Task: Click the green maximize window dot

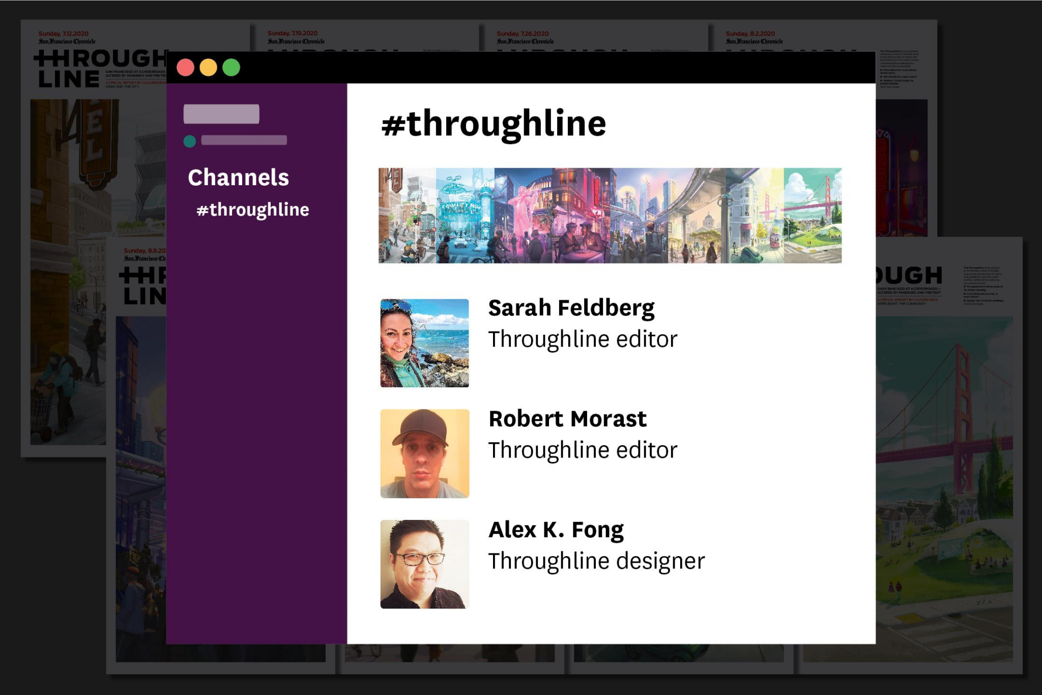Action: click(x=231, y=68)
